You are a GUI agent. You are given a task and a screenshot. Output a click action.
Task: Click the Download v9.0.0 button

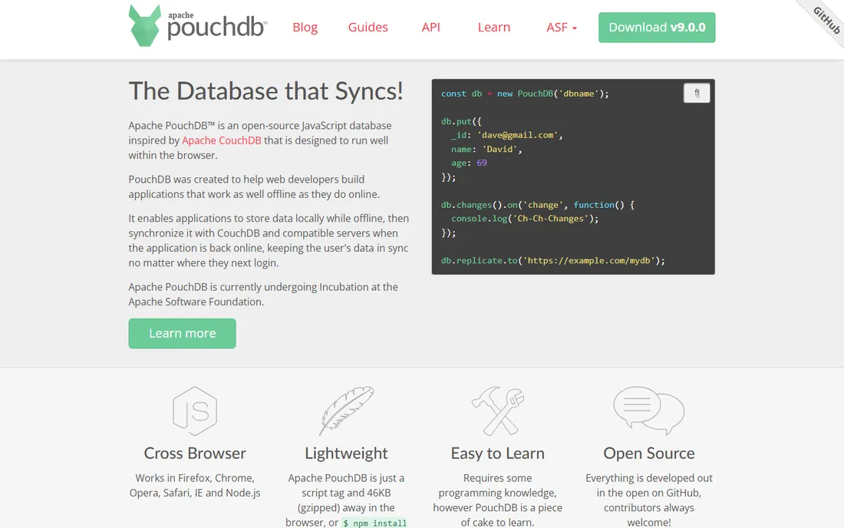click(x=657, y=28)
